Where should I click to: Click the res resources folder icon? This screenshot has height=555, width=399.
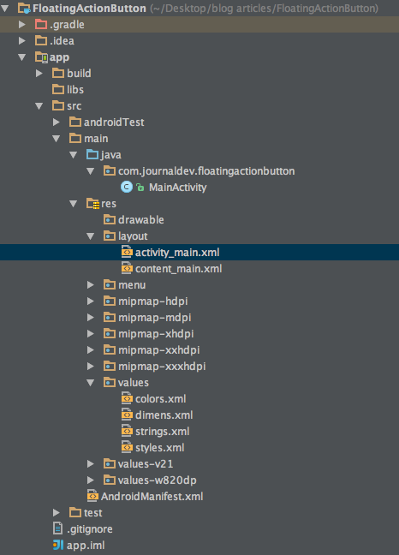coord(92,204)
